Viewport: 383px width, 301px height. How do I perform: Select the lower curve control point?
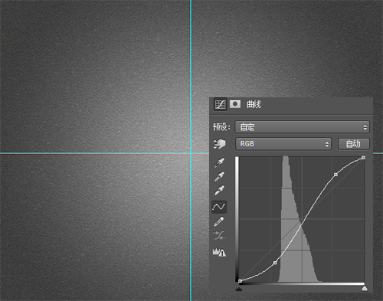click(x=275, y=263)
